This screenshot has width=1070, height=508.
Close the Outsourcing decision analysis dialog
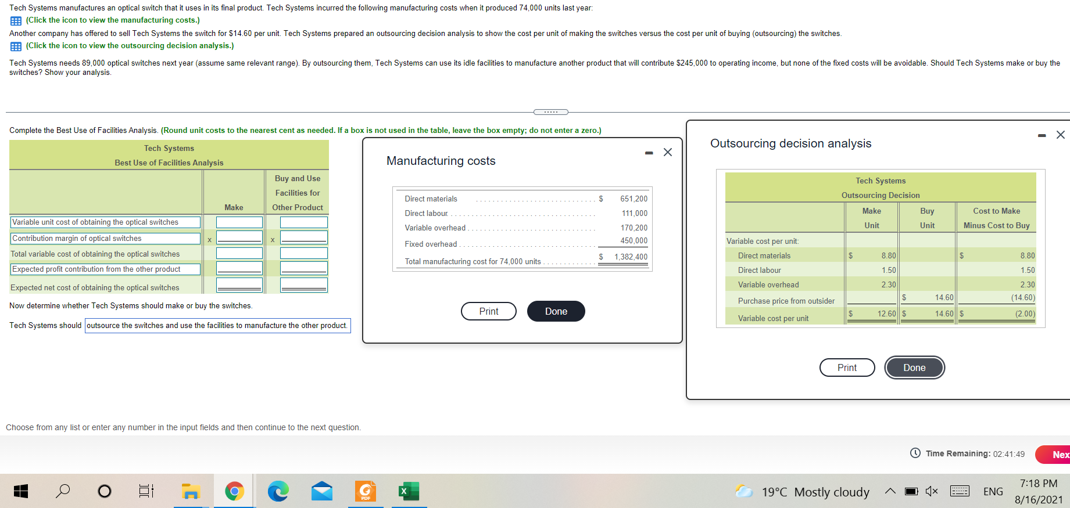click(1061, 135)
